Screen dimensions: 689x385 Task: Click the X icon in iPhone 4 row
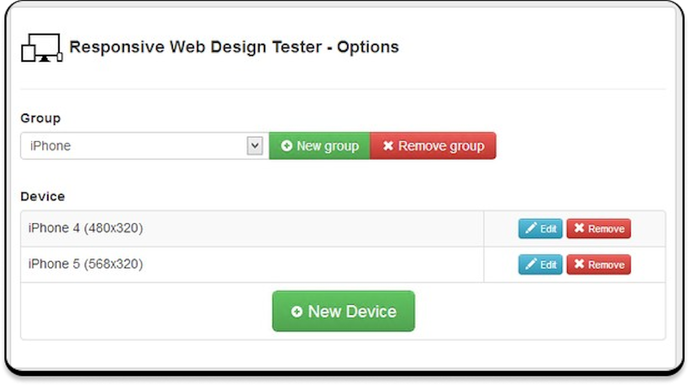(579, 228)
